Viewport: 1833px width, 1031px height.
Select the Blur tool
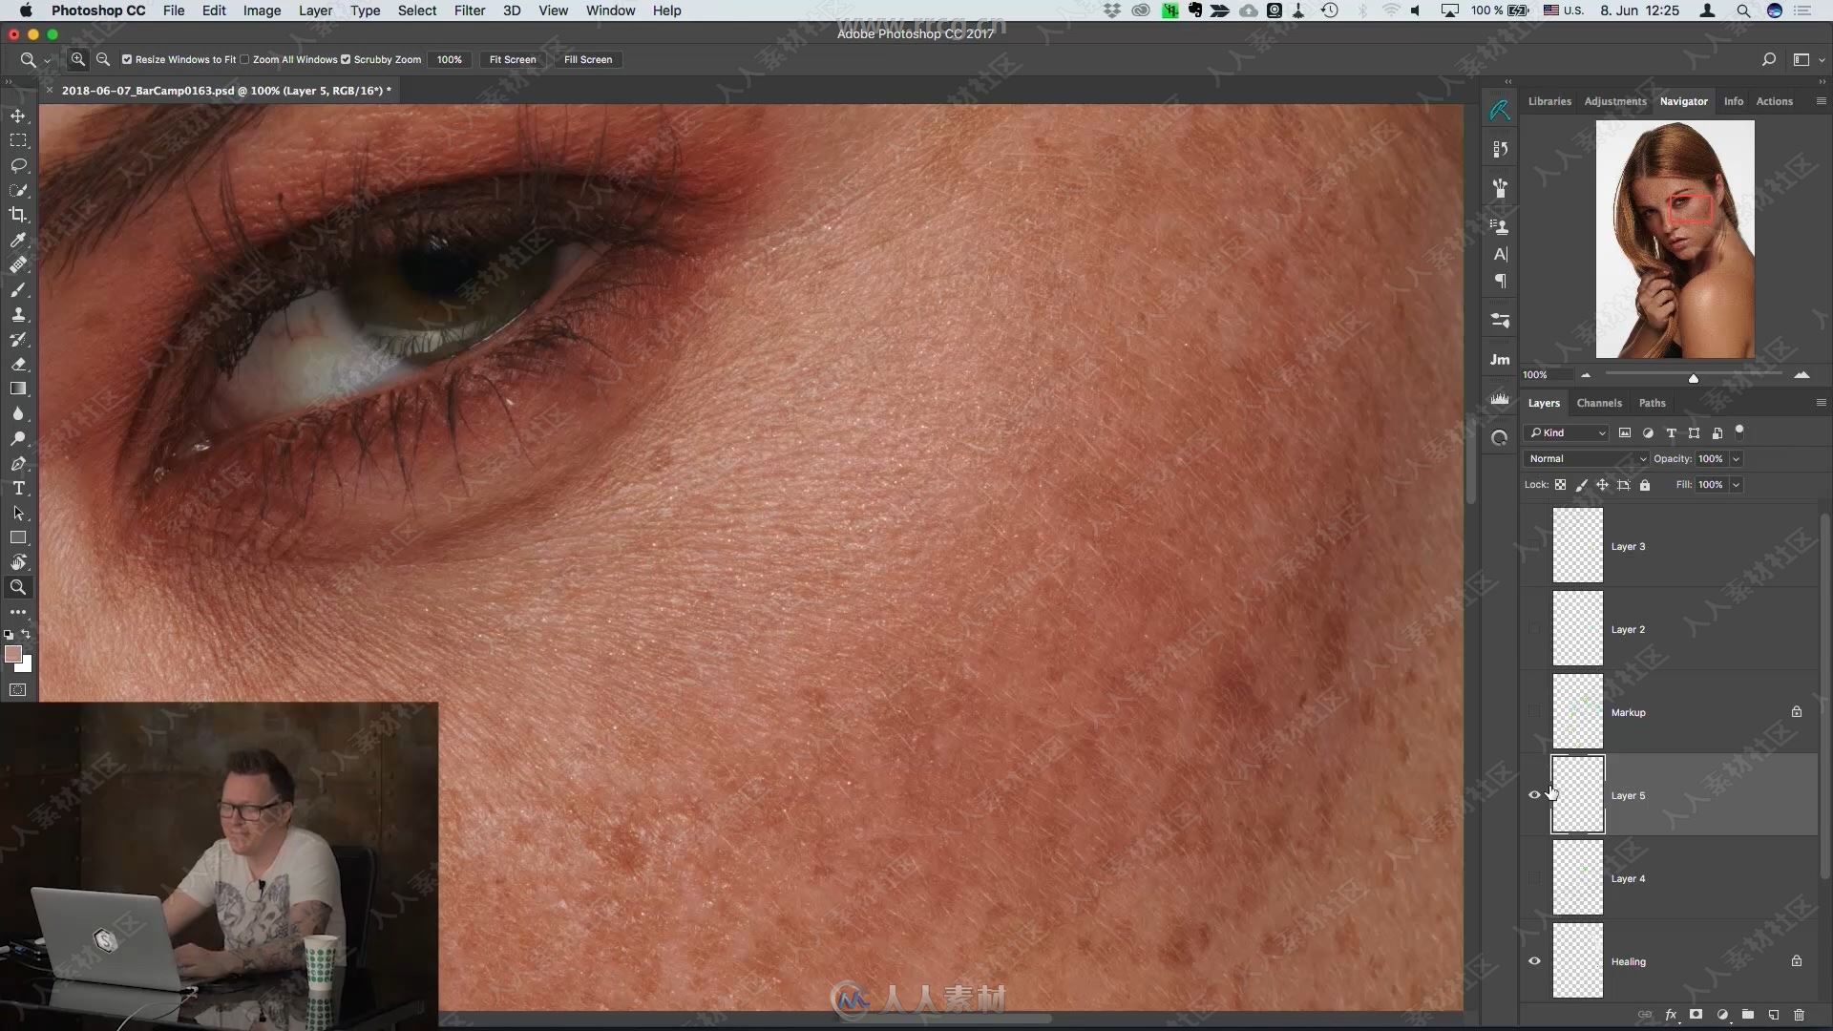coord(18,413)
